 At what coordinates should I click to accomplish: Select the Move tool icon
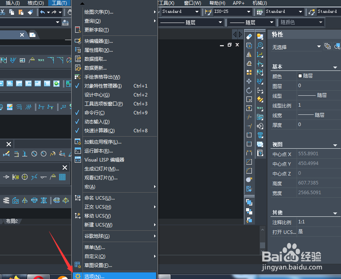(x=249, y=81)
